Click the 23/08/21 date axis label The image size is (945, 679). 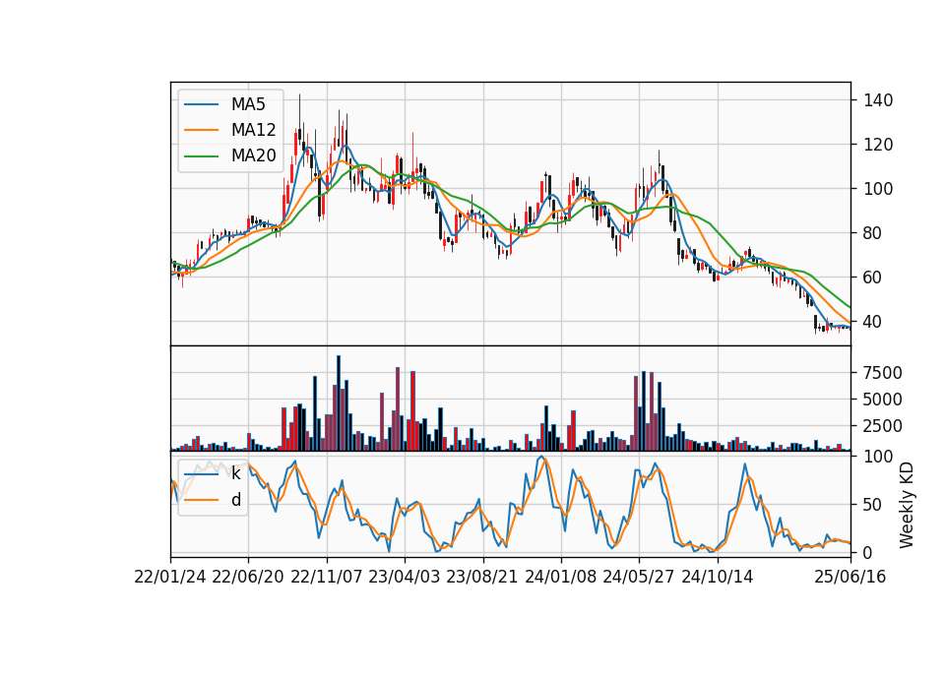482,577
